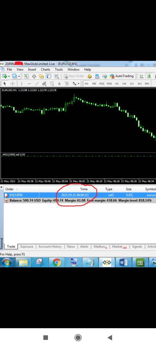Select the horizontal line drawing tool
Screen dimensions: 156x347
pos(29,84)
